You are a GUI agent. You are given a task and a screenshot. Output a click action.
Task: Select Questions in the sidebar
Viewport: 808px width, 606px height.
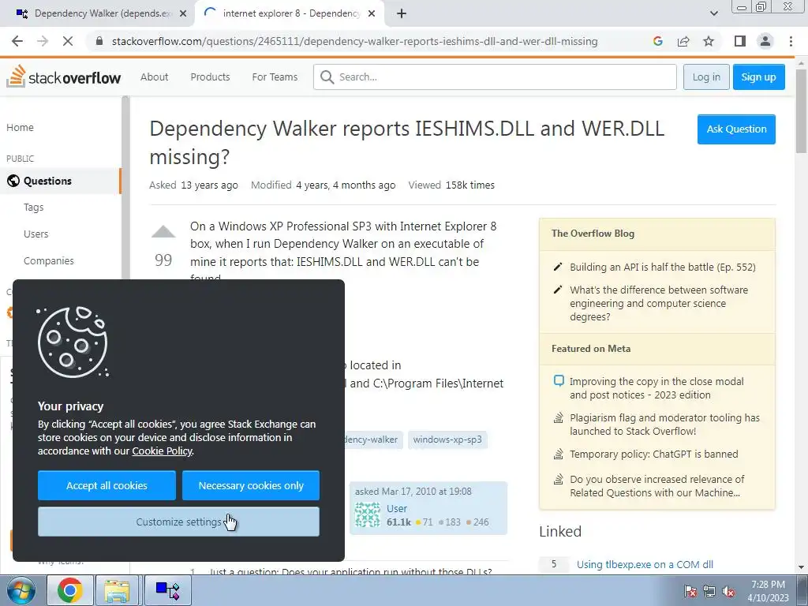60,181
